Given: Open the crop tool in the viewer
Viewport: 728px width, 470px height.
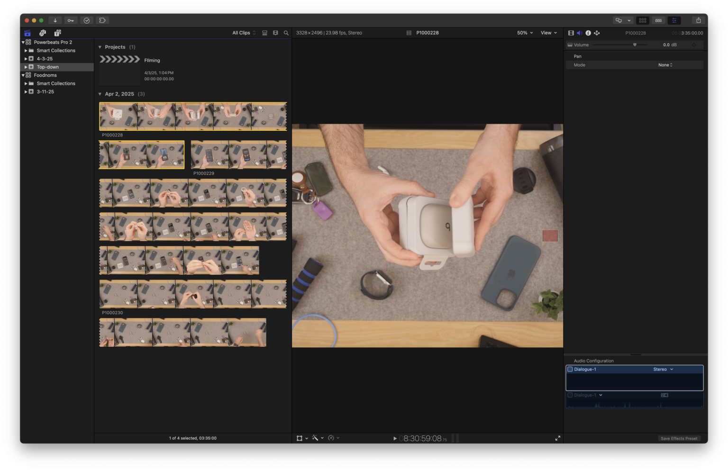Looking at the screenshot, I should click(x=300, y=438).
